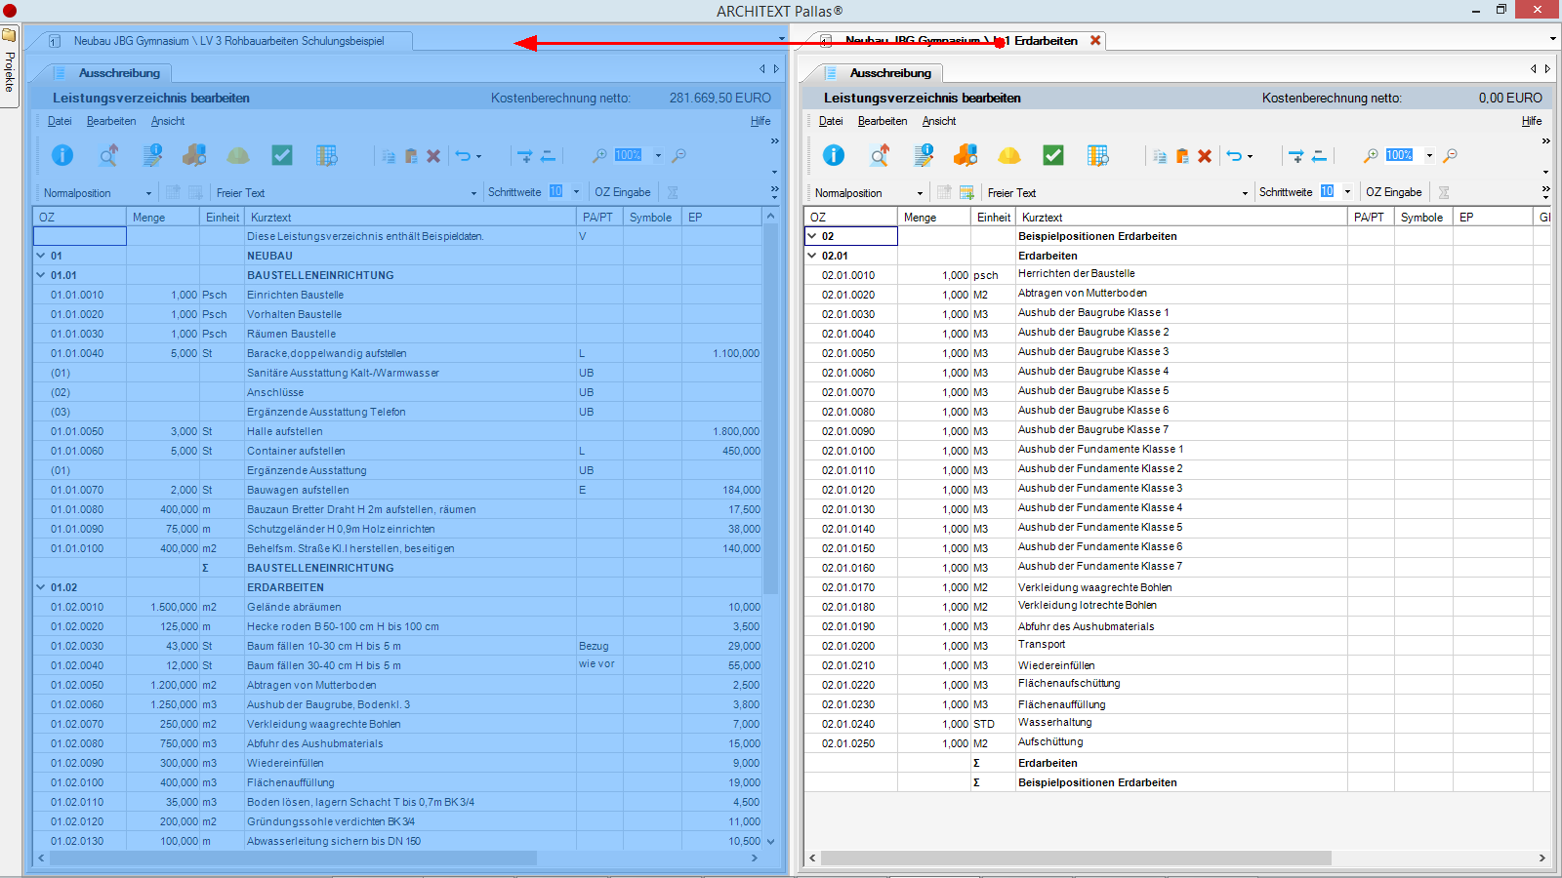
Task: Click the green checkmark icon in right pane
Action: 1053,155
